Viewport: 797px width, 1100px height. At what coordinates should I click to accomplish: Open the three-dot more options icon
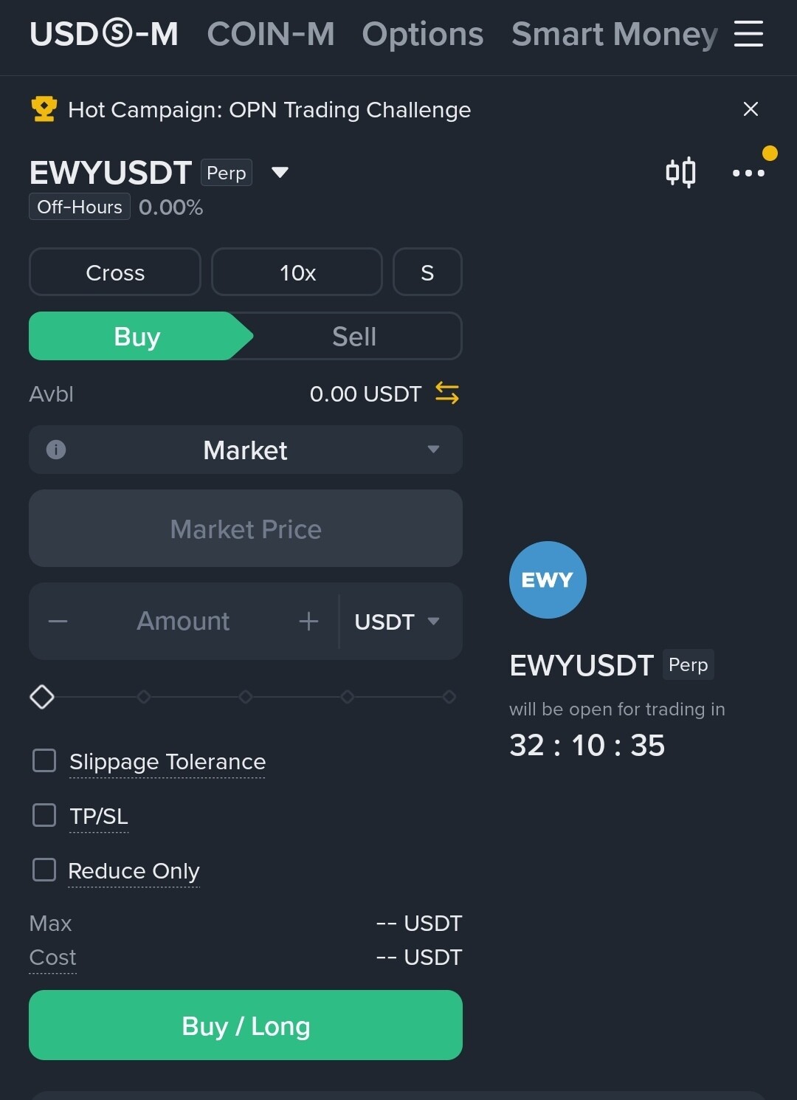click(748, 173)
